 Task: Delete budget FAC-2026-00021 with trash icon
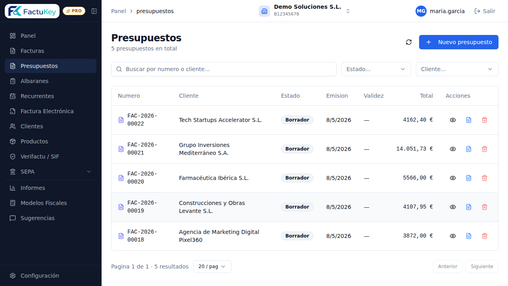tap(485, 149)
